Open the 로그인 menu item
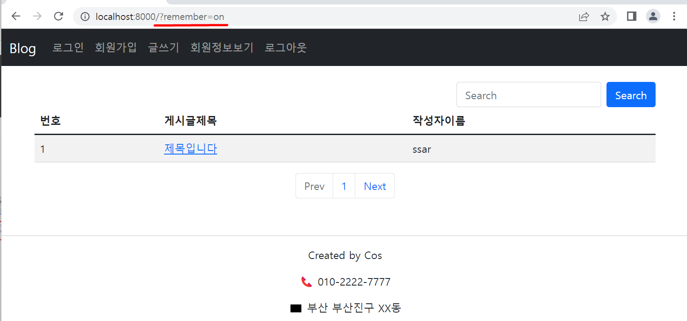Screen dimensions: 687x321 coord(68,47)
